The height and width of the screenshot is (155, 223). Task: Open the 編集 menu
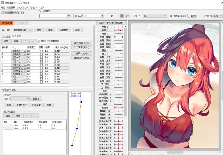click(3, 8)
